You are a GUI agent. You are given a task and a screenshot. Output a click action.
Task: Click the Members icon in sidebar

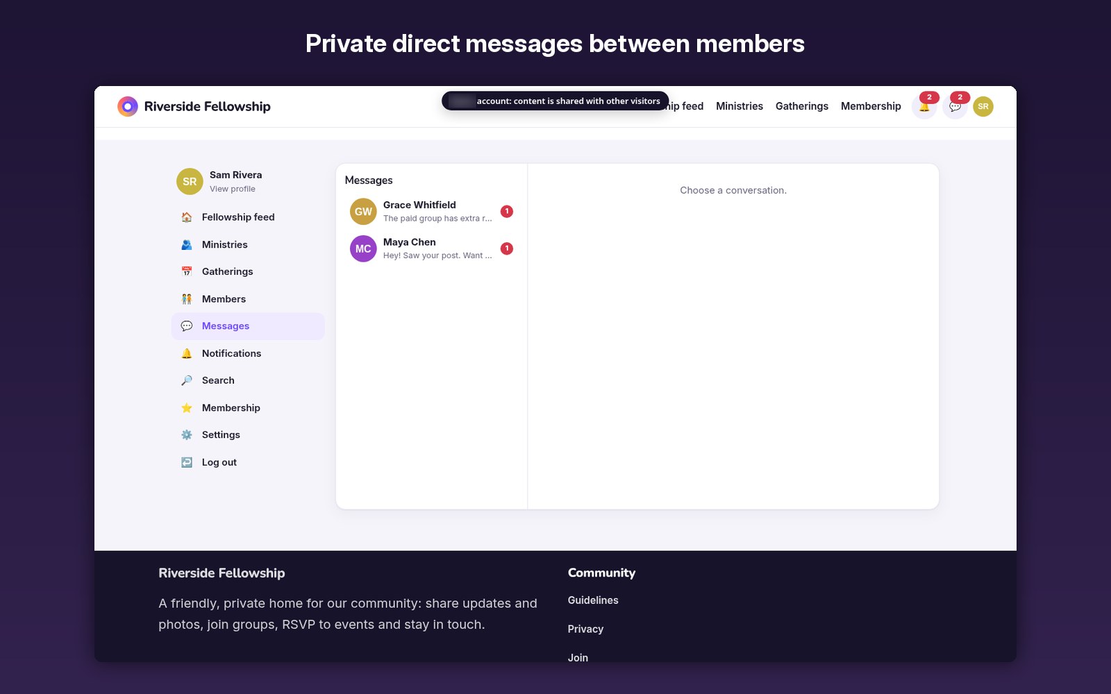pos(187,299)
